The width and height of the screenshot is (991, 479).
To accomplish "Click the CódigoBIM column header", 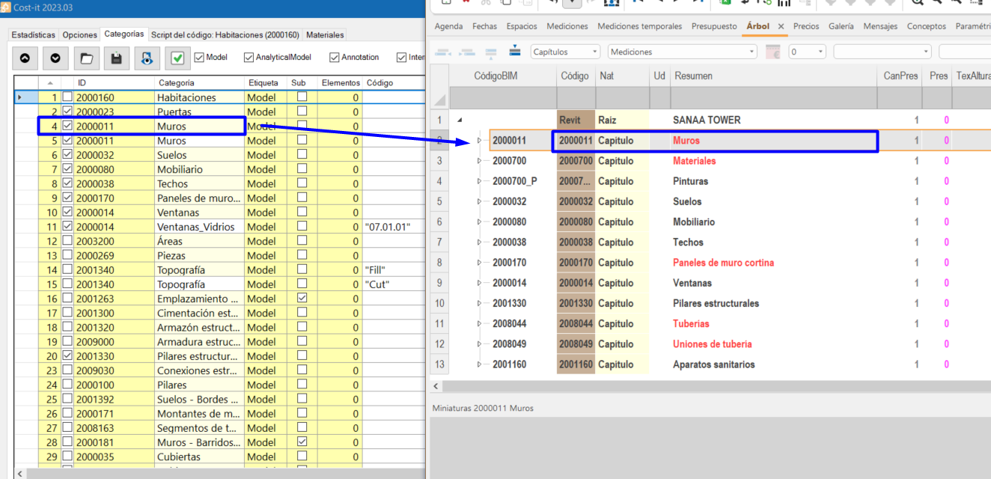I will [x=503, y=76].
